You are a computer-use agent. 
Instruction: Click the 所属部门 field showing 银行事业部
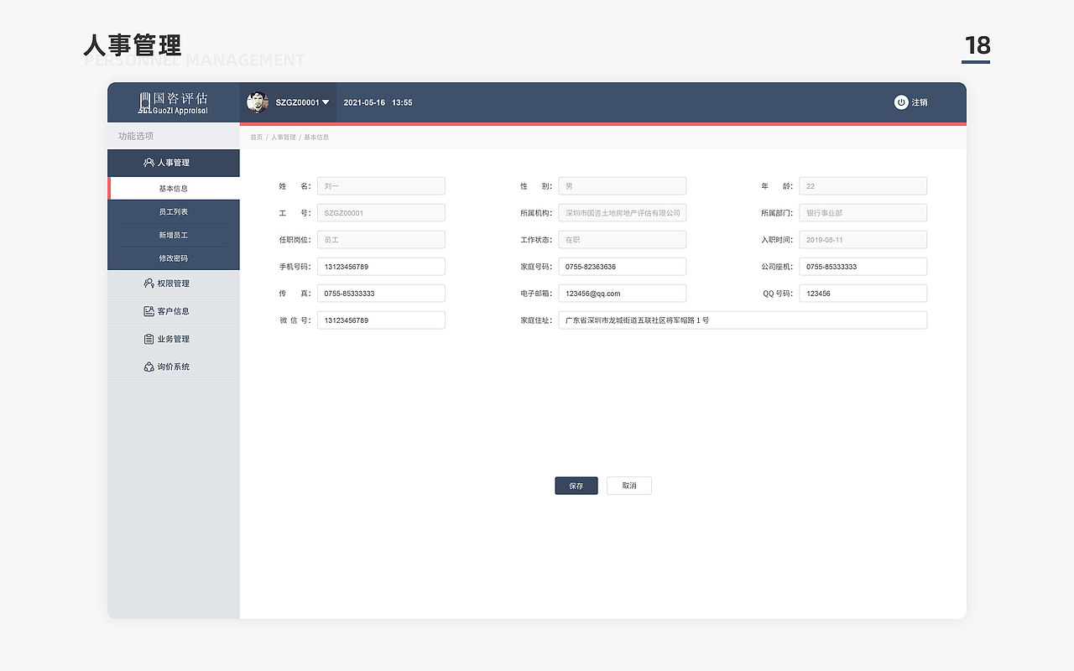coord(863,213)
